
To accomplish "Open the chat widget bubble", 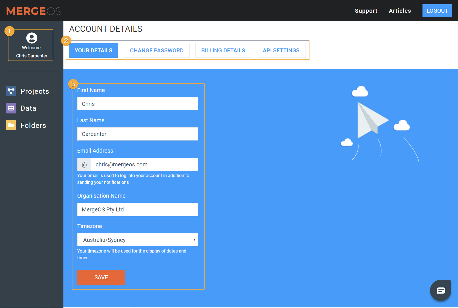I will click(441, 290).
